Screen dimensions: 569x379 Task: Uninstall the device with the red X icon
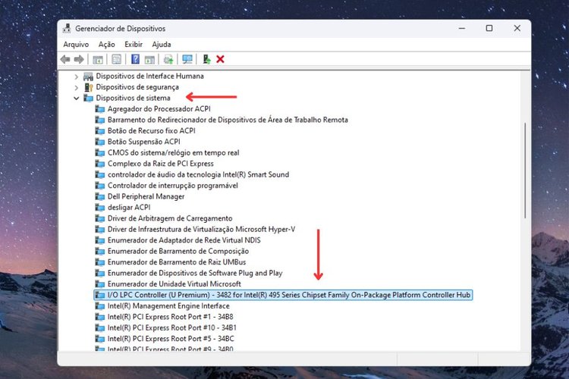(x=220, y=59)
